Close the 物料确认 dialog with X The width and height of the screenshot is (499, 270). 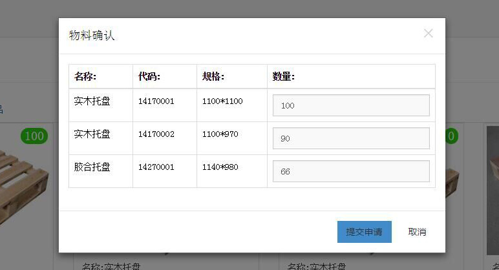point(428,34)
